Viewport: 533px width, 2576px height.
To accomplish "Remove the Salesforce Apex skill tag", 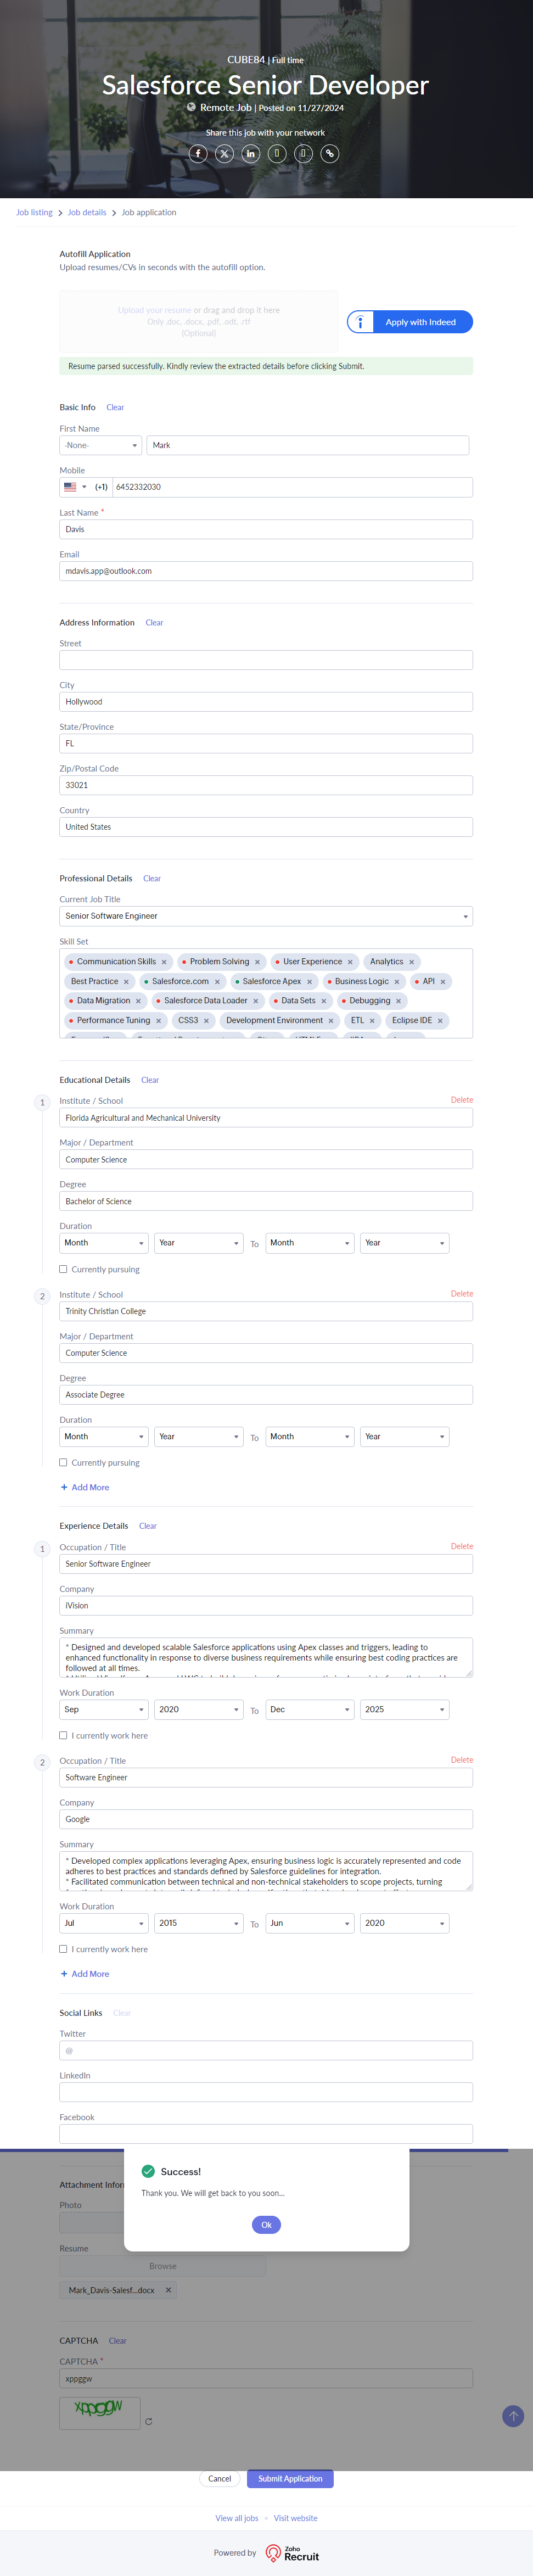I will pos(309,982).
